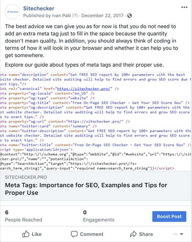Click the [?] publisher info marker
Image resolution: width=192 pixels, height=242 pixels.
pyautogui.click(x=75, y=16)
